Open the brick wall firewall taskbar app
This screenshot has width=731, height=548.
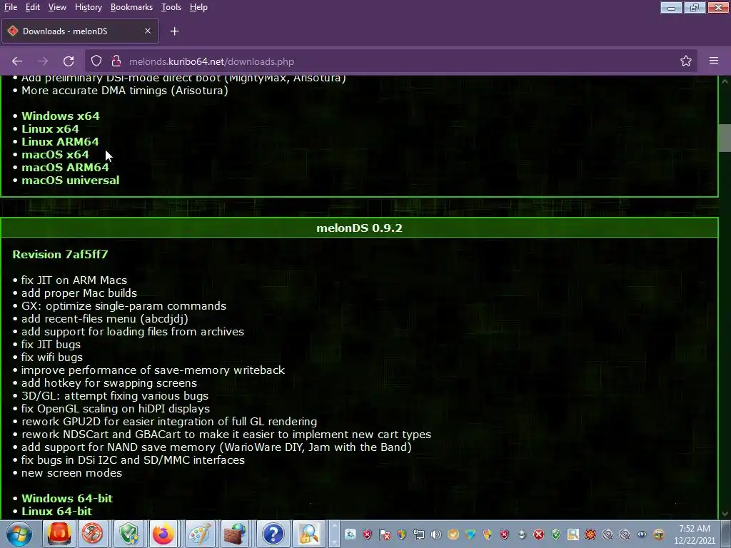235,534
